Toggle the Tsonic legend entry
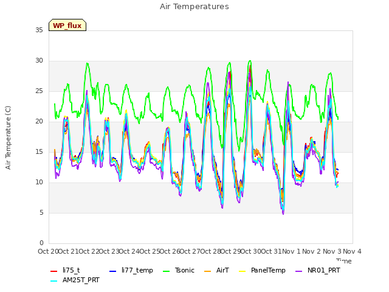 pos(178,270)
